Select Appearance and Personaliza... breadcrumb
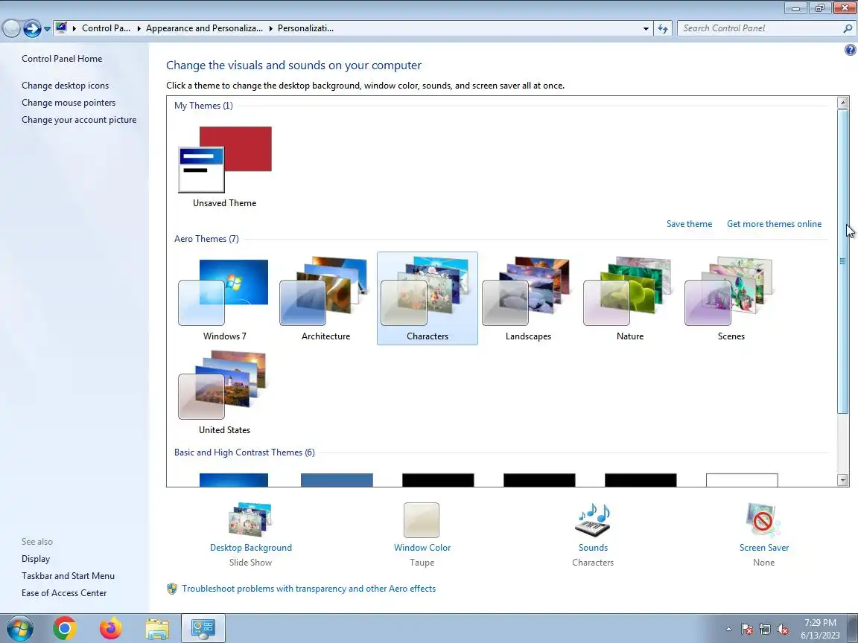This screenshot has height=643, width=858. (204, 28)
